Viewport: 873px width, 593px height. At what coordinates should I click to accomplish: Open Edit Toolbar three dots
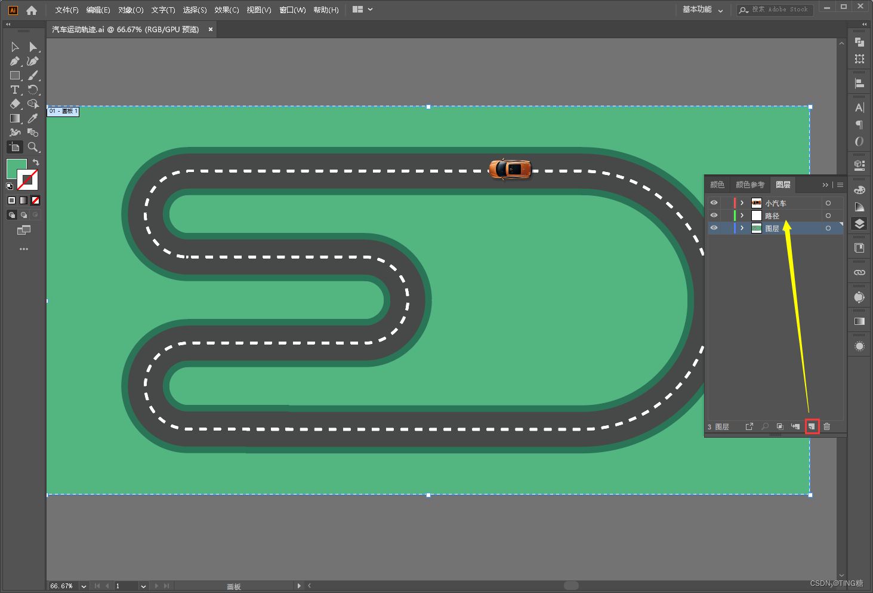point(24,249)
